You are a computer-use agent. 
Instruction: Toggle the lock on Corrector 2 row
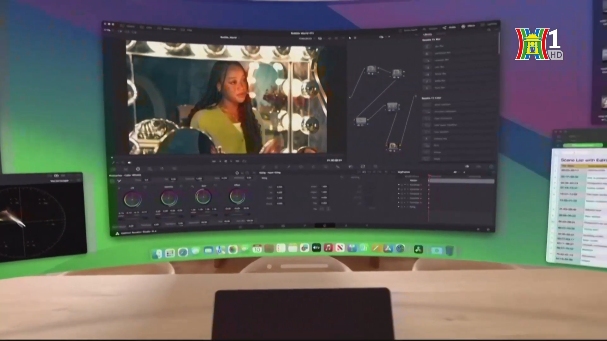pyautogui.click(x=402, y=189)
